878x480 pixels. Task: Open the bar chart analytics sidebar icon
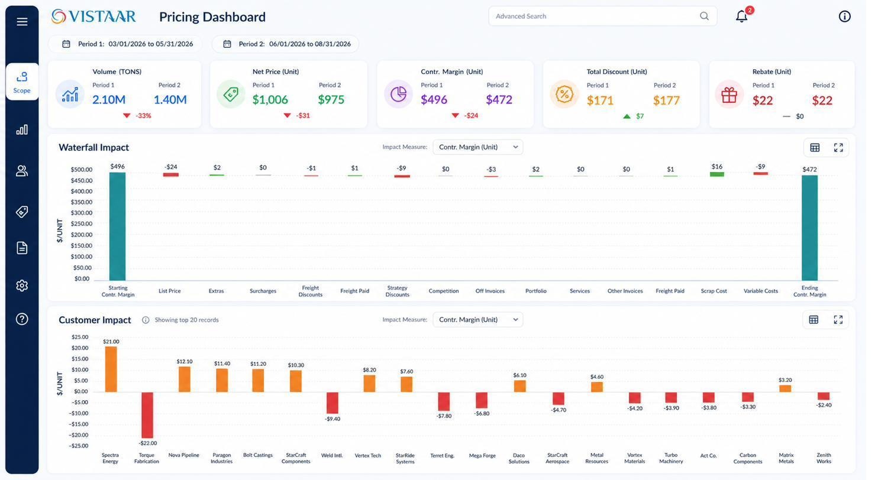pyautogui.click(x=22, y=129)
